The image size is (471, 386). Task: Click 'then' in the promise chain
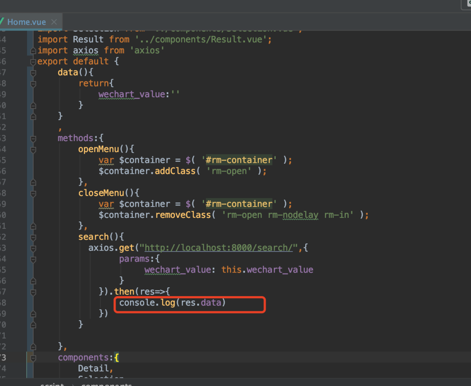[x=124, y=292]
